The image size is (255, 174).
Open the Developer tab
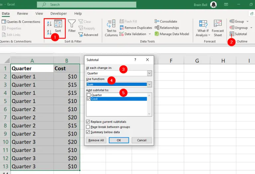(58, 14)
